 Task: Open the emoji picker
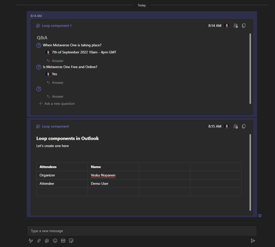tap(55, 241)
